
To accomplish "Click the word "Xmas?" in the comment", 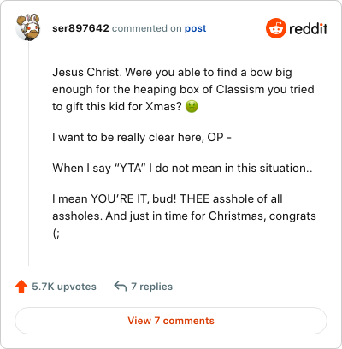I will [163, 107].
